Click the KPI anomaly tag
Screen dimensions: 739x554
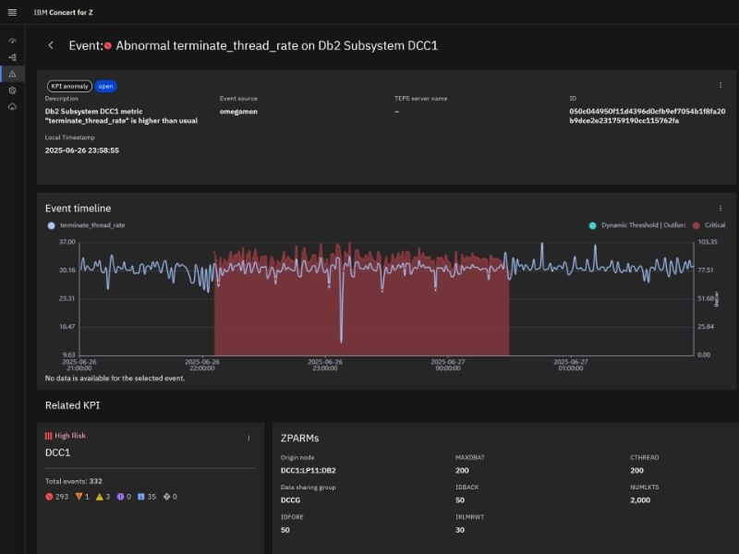(x=69, y=86)
